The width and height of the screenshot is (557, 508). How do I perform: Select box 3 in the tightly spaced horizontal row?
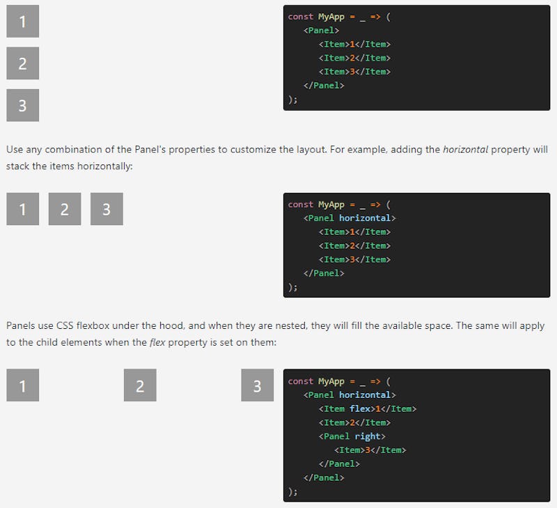point(107,209)
